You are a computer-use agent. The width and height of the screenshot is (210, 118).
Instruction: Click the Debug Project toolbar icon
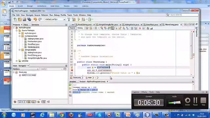pos(83,19)
